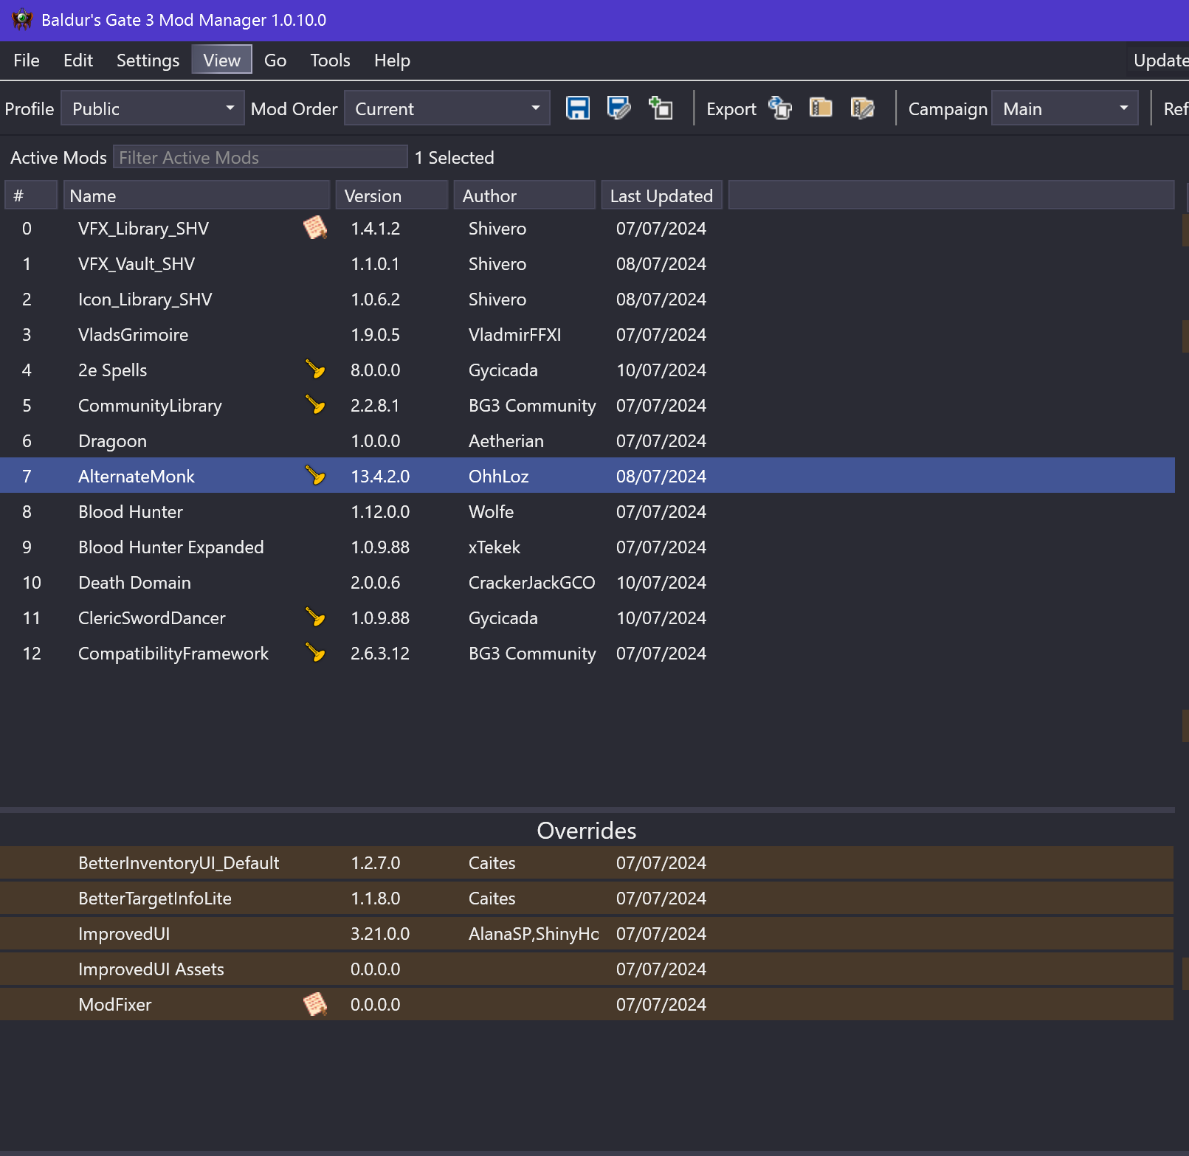Click the hammer icon beside 2e Spells
This screenshot has height=1156, width=1189.
[x=315, y=370]
